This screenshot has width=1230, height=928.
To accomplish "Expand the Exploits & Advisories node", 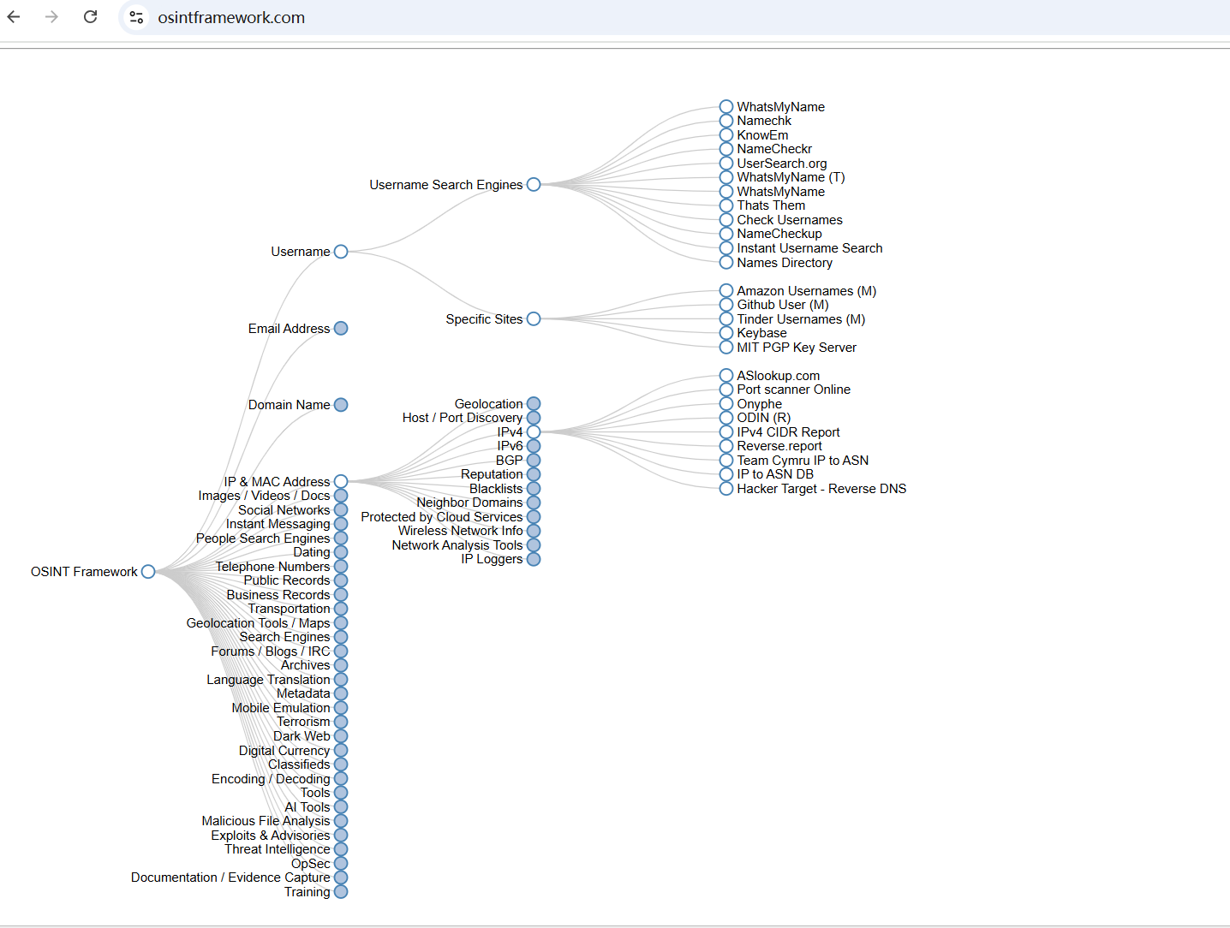I will point(341,836).
